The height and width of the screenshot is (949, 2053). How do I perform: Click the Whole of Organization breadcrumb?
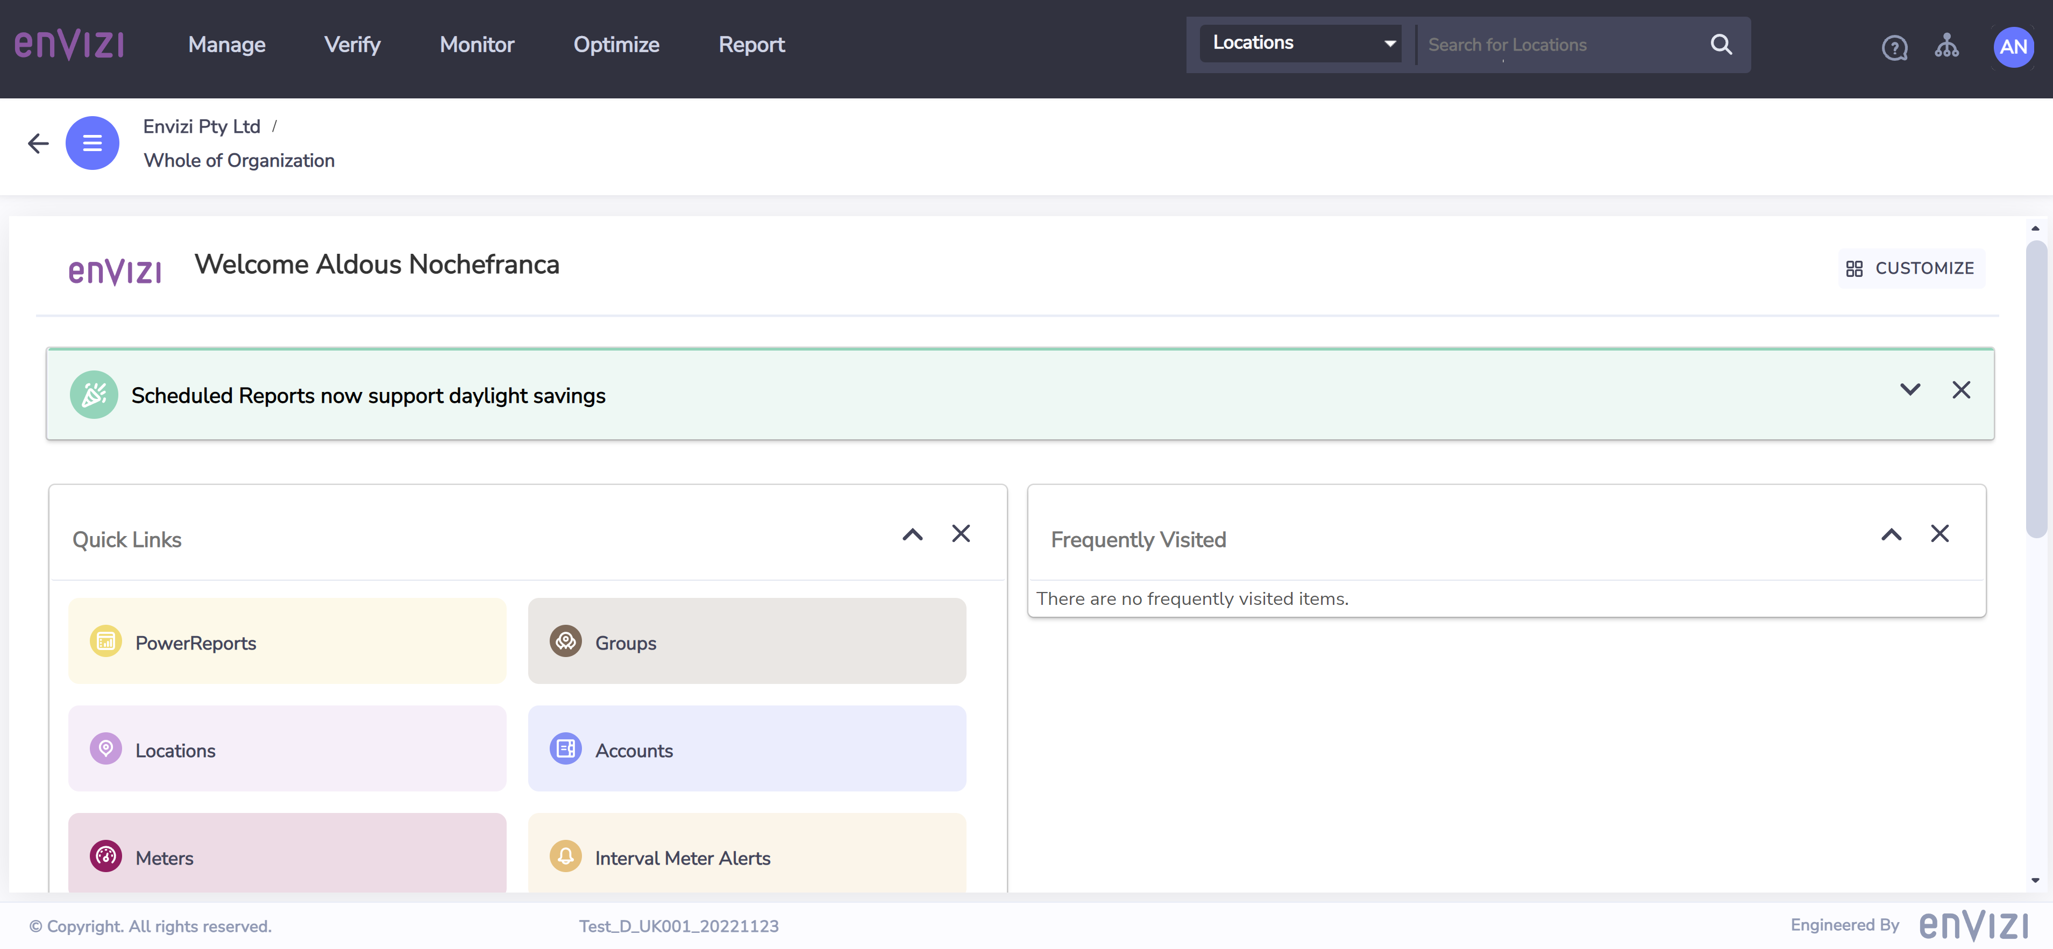point(239,161)
